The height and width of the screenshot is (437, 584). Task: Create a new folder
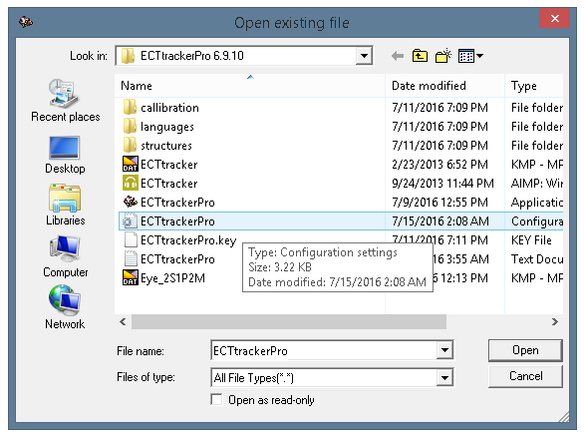[443, 56]
